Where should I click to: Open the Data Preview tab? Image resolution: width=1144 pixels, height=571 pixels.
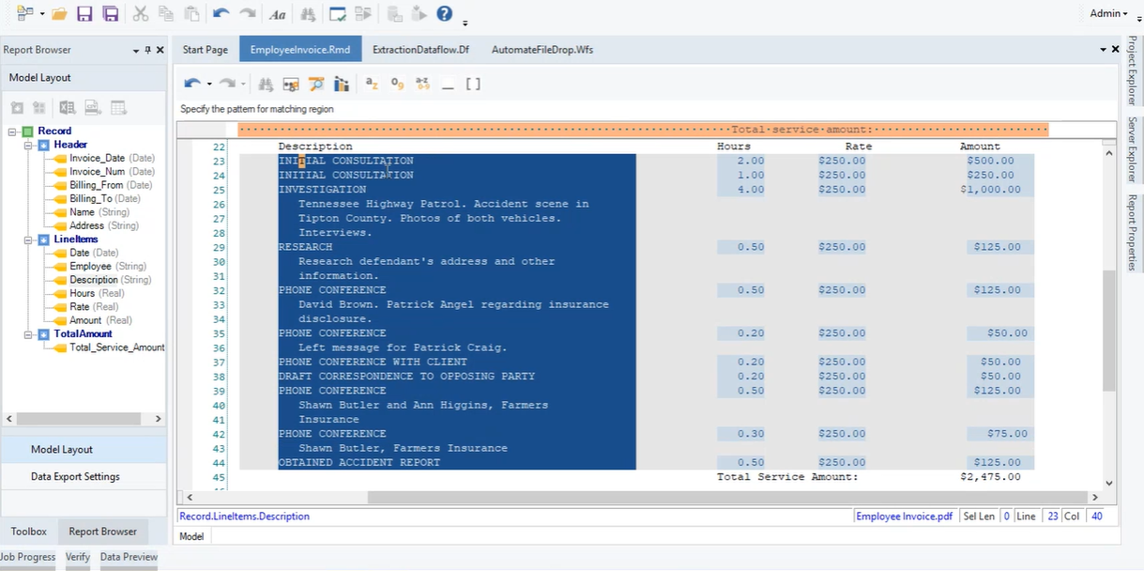click(x=129, y=557)
